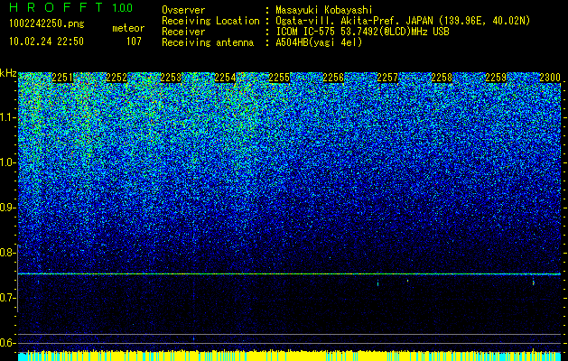
Task: Click the 'meteor' label
Action: coord(128,28)
